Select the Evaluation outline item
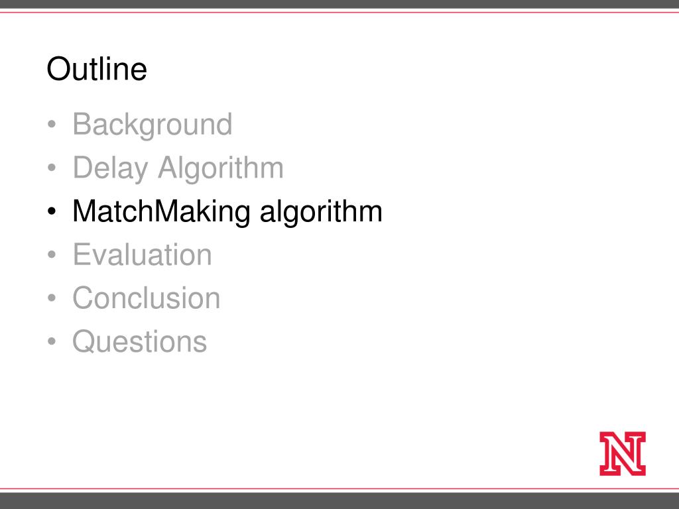The width and height of the screenshot is (679, 509). coord(142,254)
